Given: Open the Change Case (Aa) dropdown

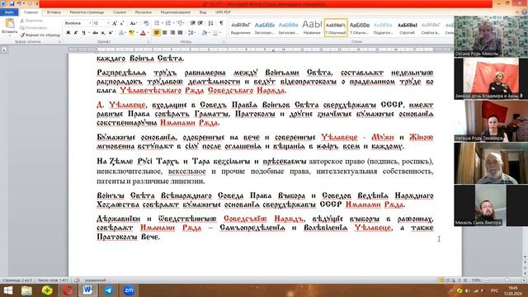Looking at the screenshot, I should click(x=134, y=23).
